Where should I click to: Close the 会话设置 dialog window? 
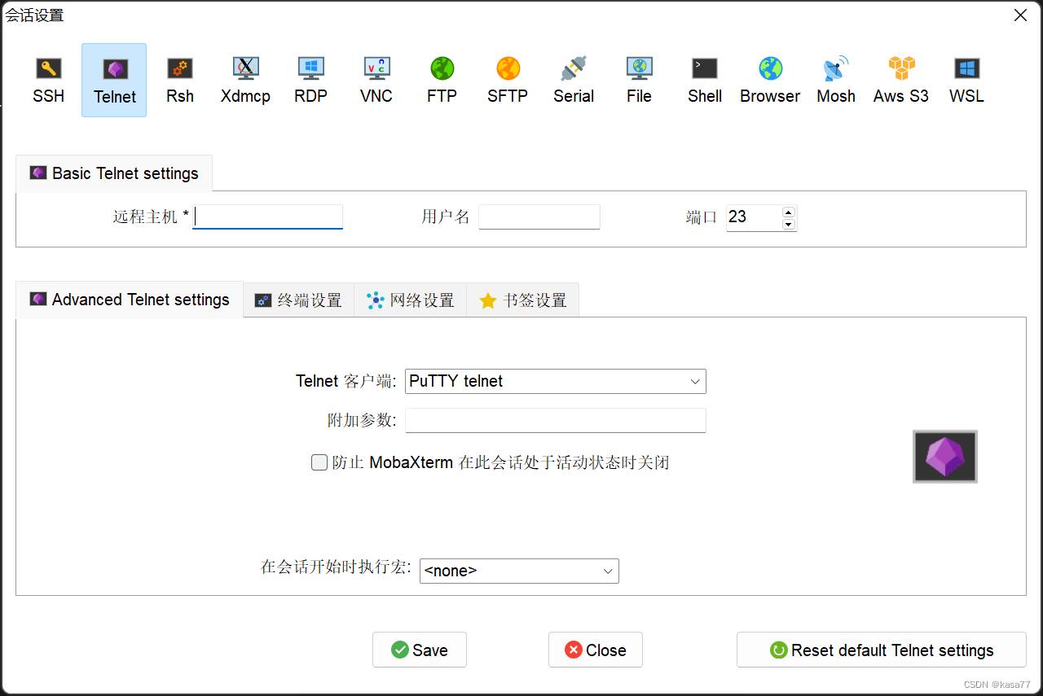1020,15
